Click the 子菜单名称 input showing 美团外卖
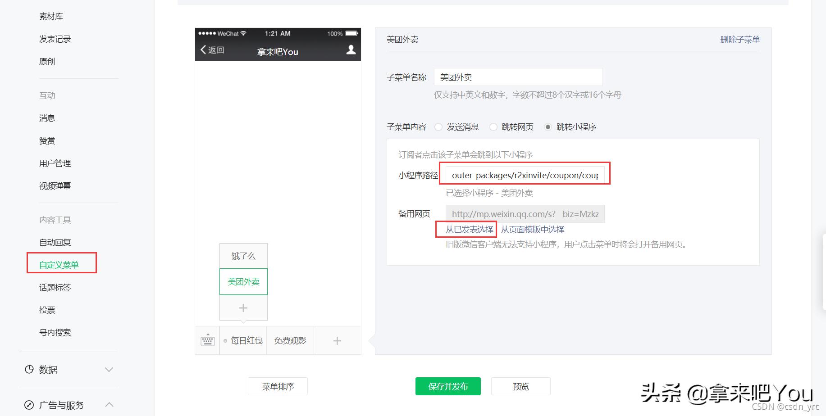The image size is (826, 416). tap(517, 77)
